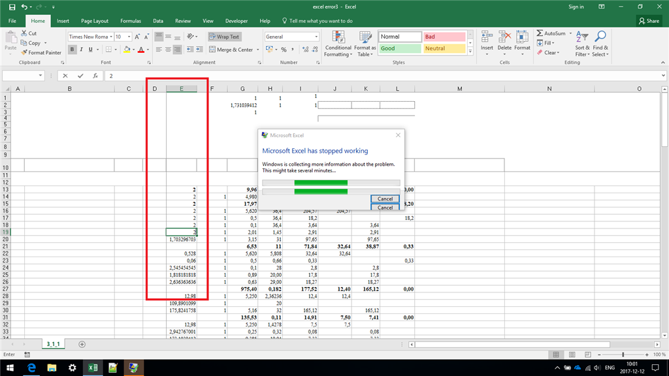Screen dimensions: 669x376
Task: Toggle right text alignment
Action: tap(178, 50)
